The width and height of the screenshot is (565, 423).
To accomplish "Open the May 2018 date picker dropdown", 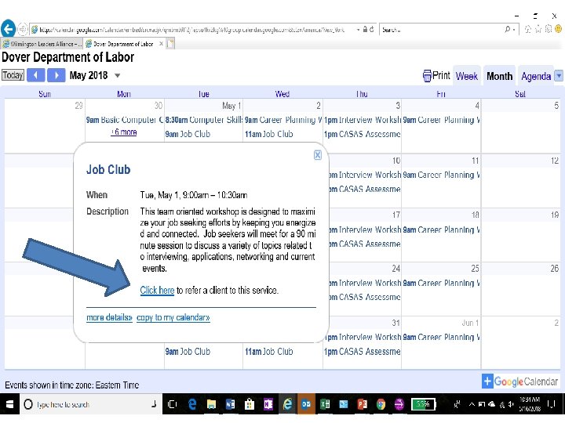I will (x=117, y=75).
